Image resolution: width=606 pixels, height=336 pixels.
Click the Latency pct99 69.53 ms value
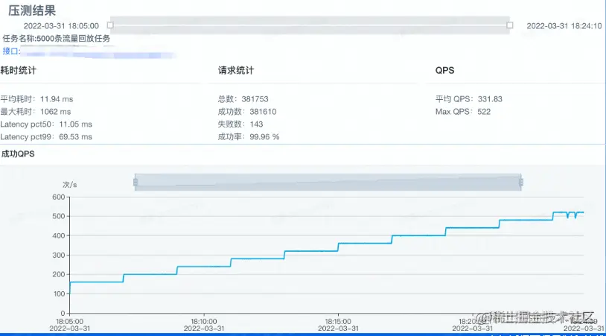click(75, 137)
